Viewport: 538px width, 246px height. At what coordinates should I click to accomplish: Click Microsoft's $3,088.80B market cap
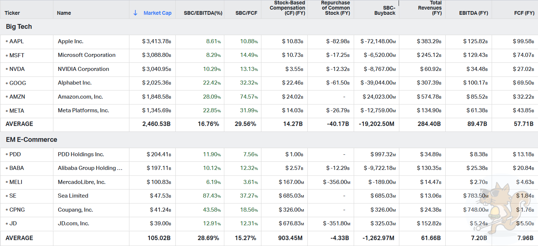pos(156,55)
